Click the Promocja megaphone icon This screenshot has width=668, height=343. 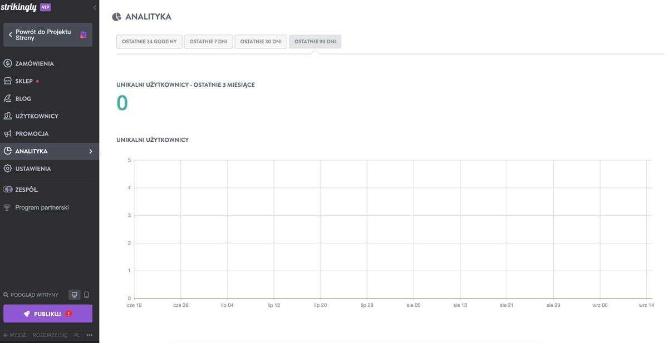point(7,133)
